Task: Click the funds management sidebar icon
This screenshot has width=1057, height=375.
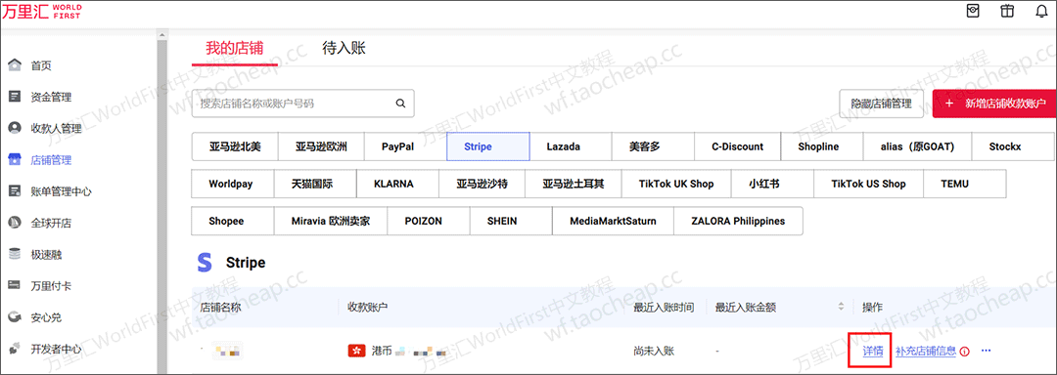Action: pos(14,97)
